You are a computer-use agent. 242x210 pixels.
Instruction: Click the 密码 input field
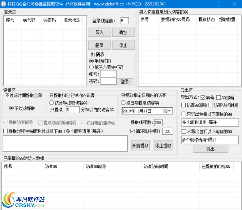pos(108,81)
